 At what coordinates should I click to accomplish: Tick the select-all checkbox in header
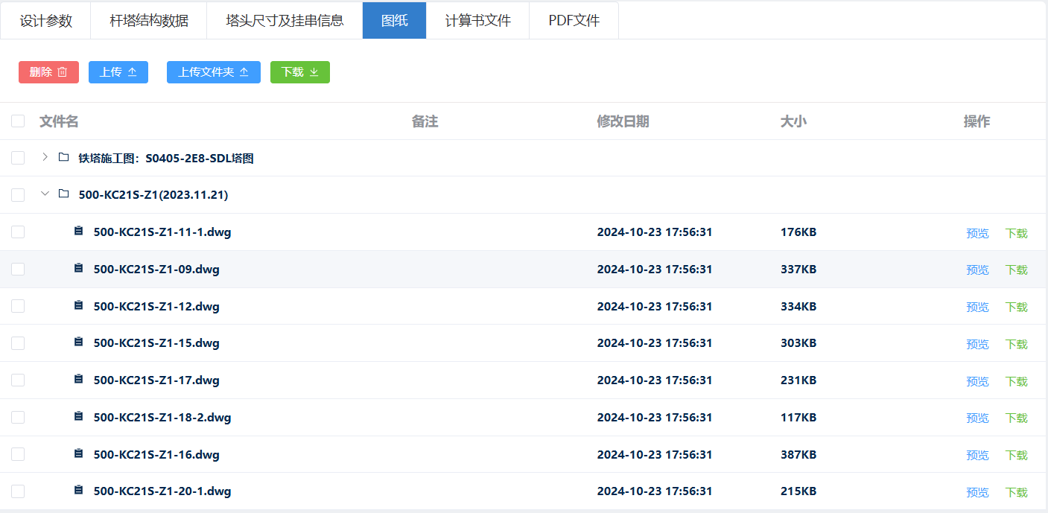coord(18,121)
